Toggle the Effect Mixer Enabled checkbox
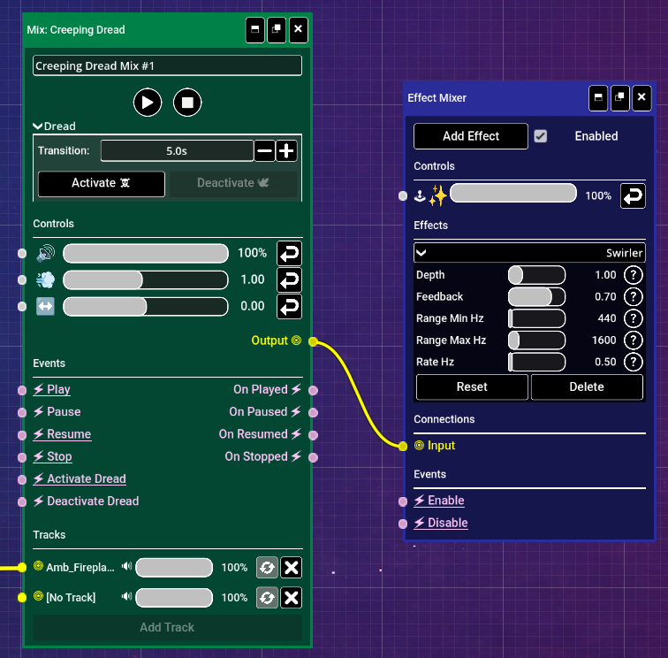668x658 pixels. 541,136
